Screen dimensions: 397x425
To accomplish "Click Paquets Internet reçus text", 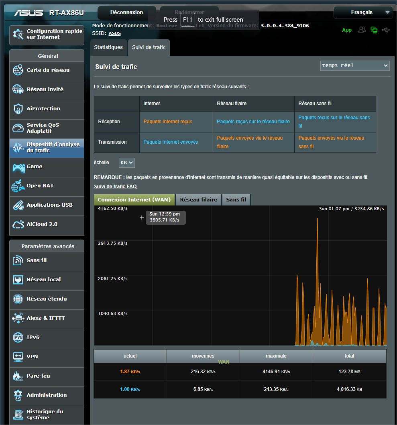I will click(167, 122).
